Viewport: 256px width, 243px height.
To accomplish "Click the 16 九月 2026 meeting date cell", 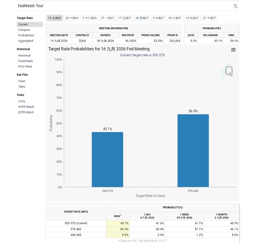I will (x=59, y=41).
